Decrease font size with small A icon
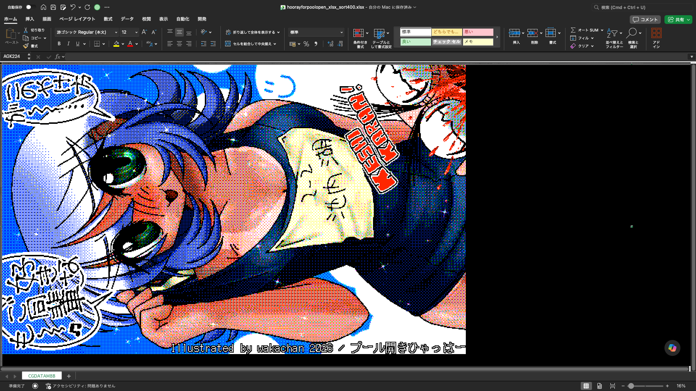The width and height of the screenshot is (696, 391). coord(154,32)
